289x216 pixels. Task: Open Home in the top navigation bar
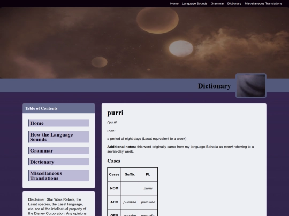(174, 4)
